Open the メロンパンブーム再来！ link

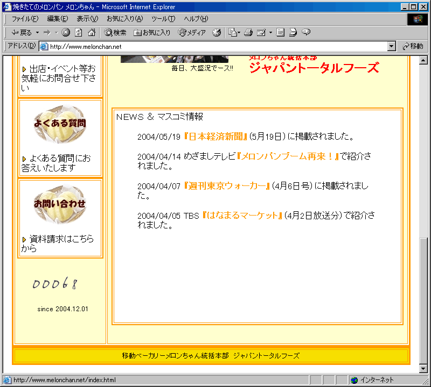288,156
